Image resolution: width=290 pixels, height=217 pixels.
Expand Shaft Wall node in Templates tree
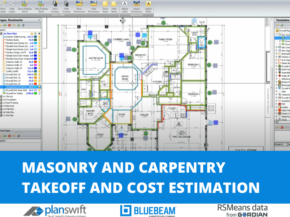click(277, 69)
